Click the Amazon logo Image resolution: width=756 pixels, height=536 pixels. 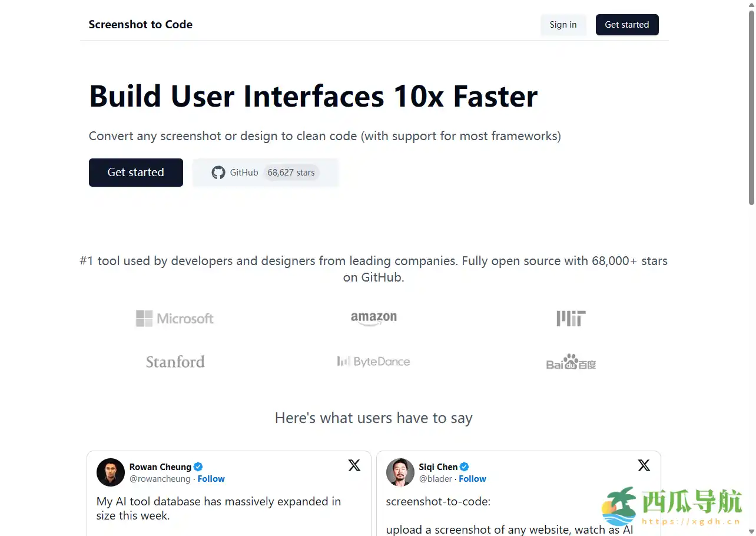click(374, 319)
